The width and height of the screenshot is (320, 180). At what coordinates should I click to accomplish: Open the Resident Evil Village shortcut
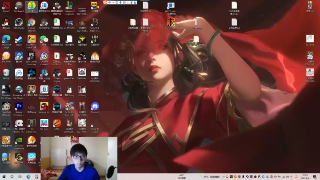coord(6,92)
